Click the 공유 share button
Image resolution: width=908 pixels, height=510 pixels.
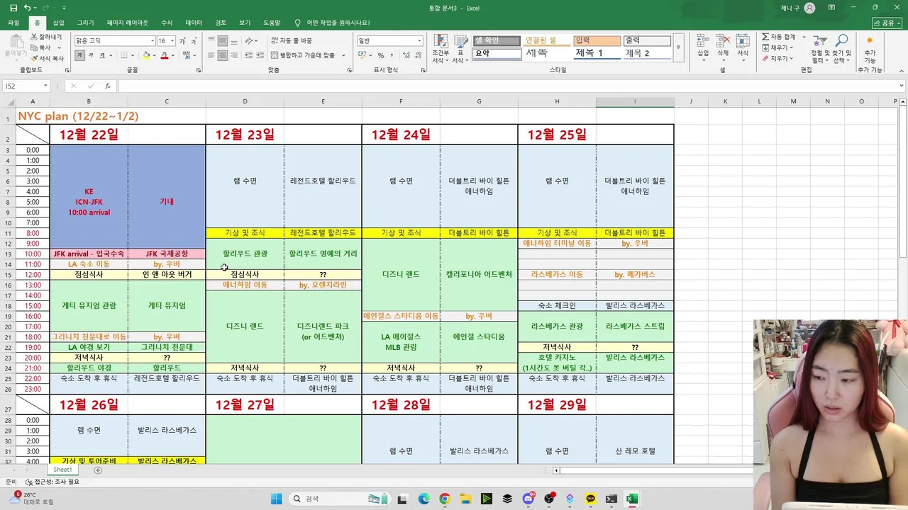click(887, 23)
